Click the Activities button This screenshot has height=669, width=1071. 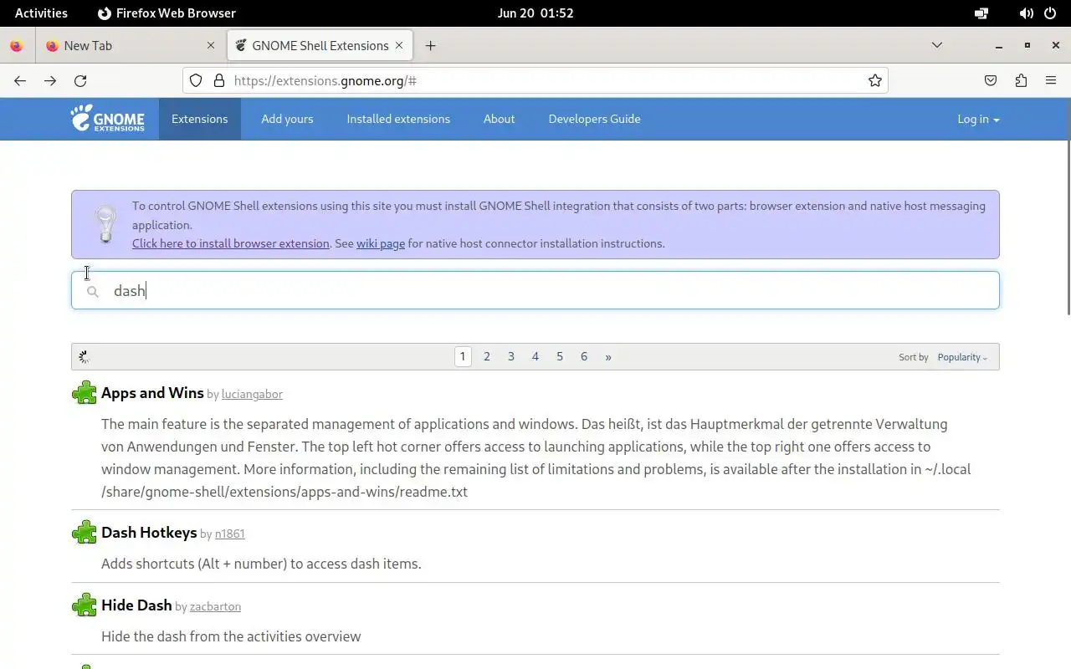click(41, 13)
